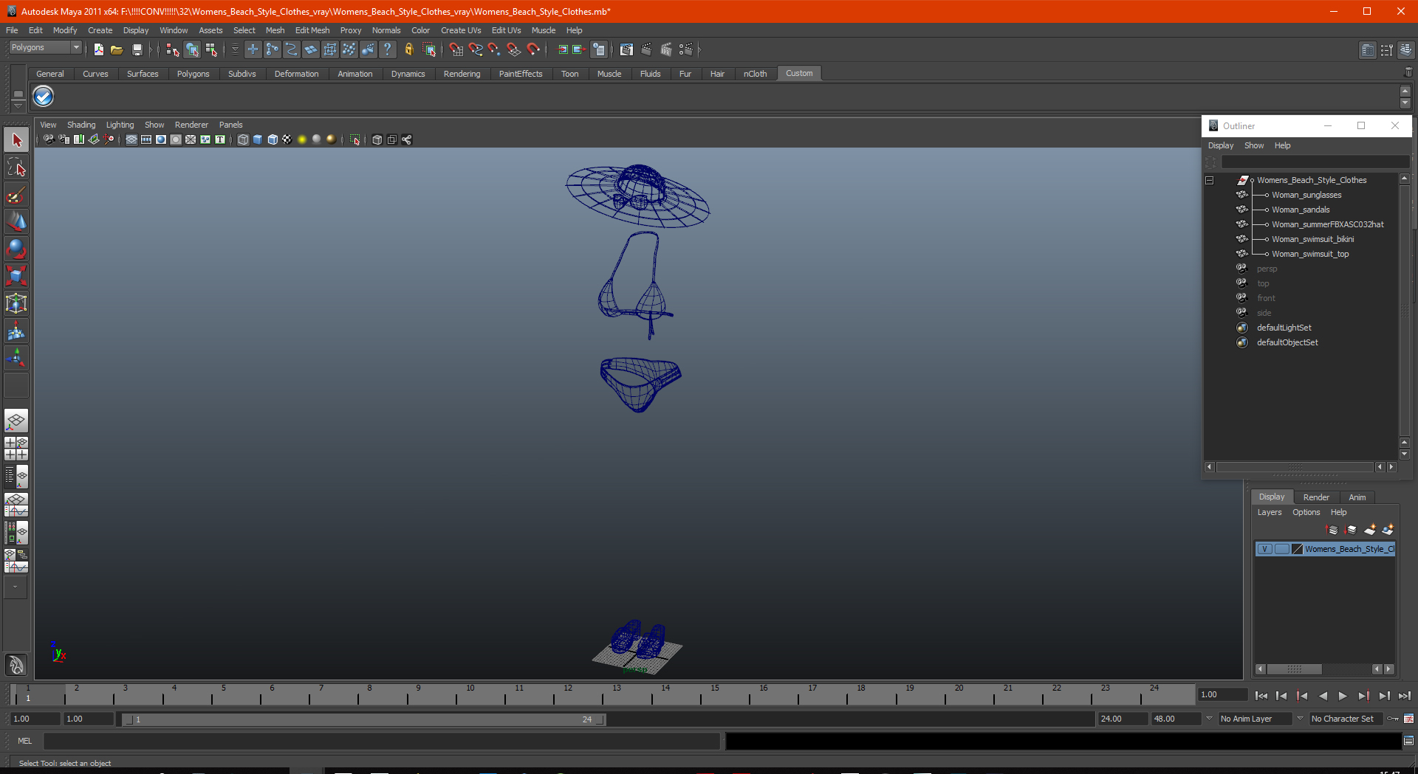Switch to the Rendering shelf tab
This screenshot has height=774, width=1418.
point(462,74)
